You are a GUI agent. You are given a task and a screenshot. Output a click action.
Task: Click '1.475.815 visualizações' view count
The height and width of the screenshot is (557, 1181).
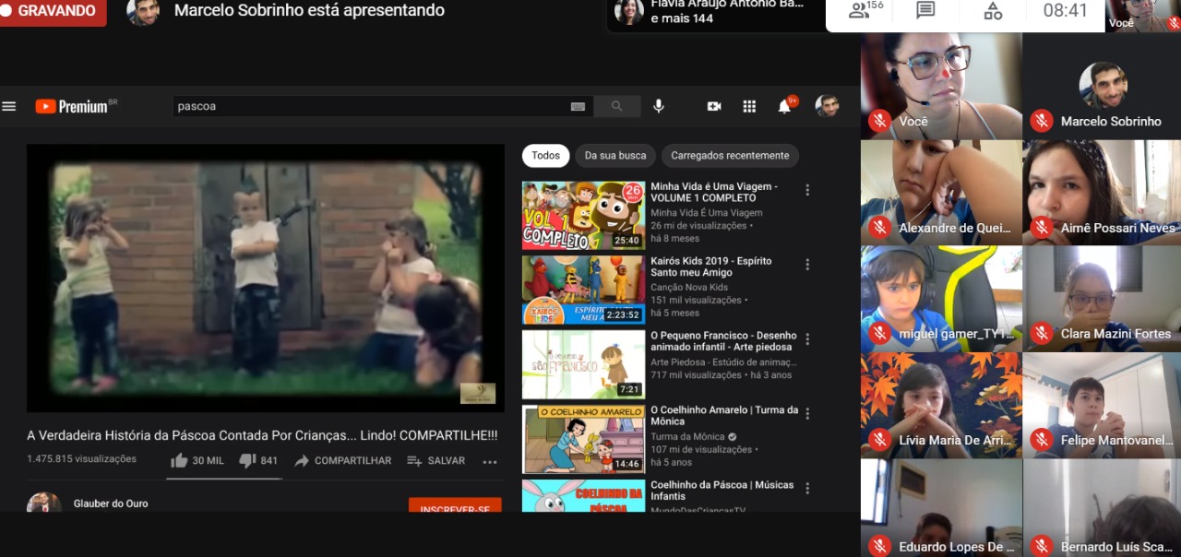coord(81,458)
